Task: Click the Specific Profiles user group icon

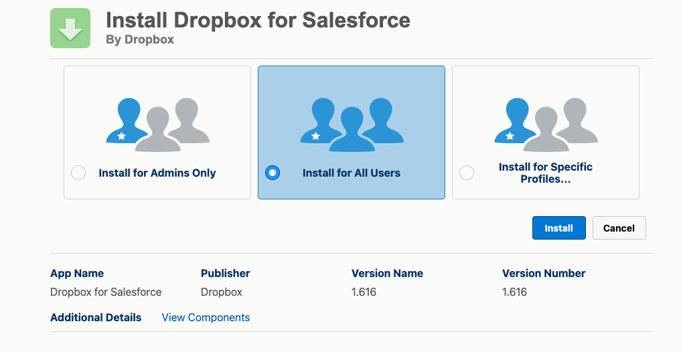Action: point(546,124)
